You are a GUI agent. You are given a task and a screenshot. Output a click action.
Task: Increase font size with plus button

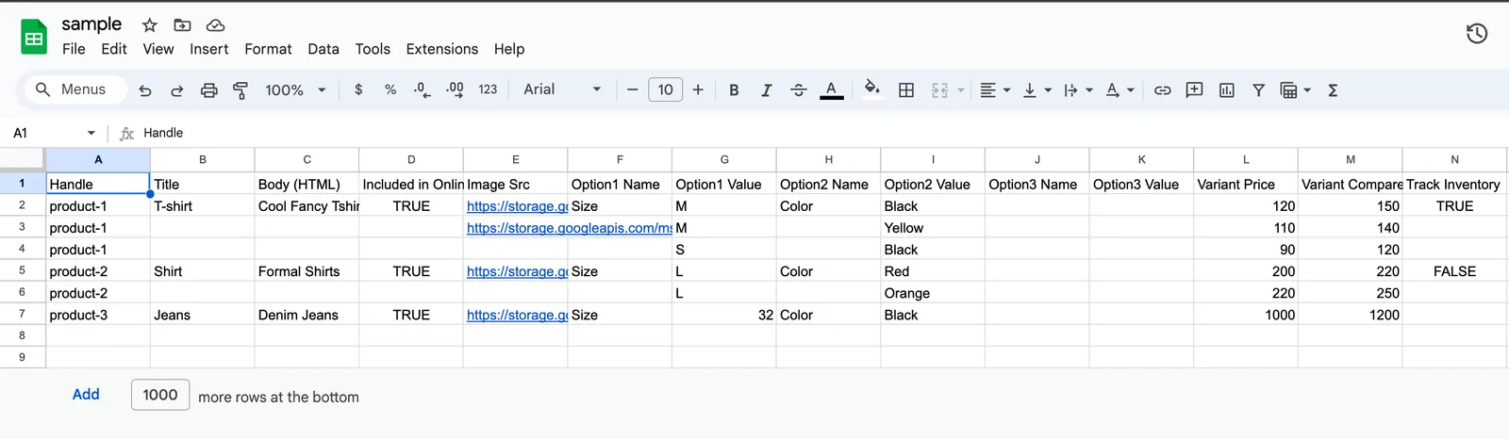click(698, 89)
